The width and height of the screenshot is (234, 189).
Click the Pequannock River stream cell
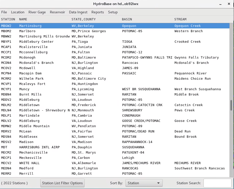click(x=191, y=73)
